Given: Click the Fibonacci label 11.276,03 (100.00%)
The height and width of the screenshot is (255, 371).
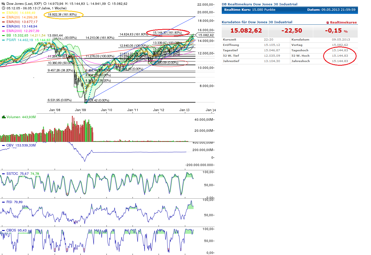Looking at the screenshot, I should point(100,56).
